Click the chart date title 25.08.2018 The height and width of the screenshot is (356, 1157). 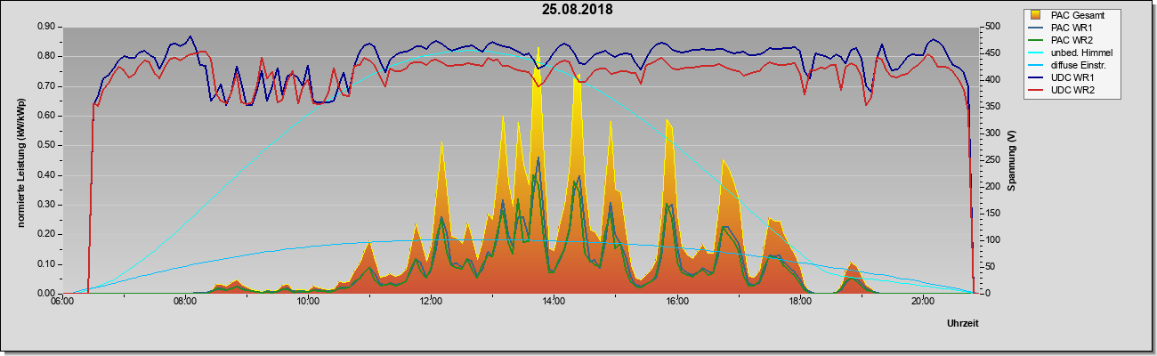pos(578,10)
